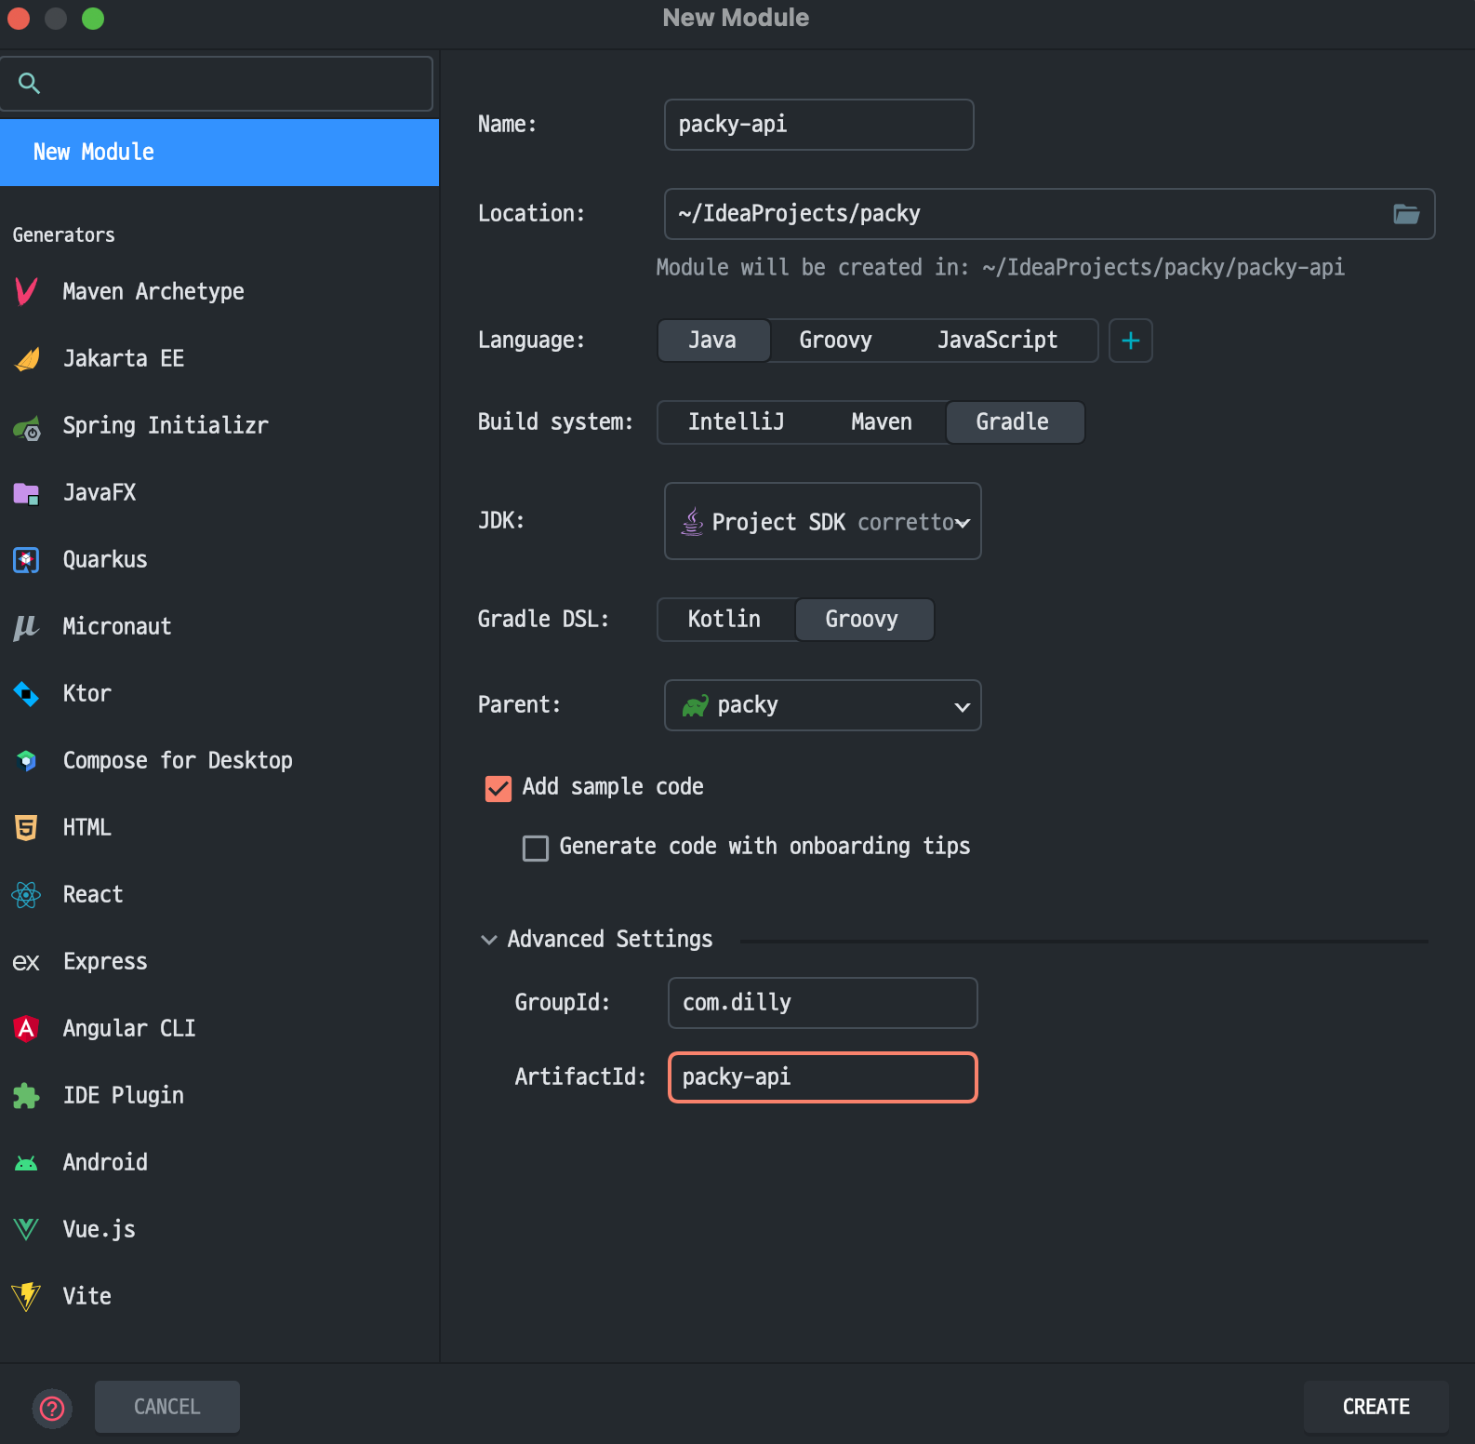The image size is (1475, 1444).
Task: Set Gradle DSL to Kotlin
Action: (724, 620)
